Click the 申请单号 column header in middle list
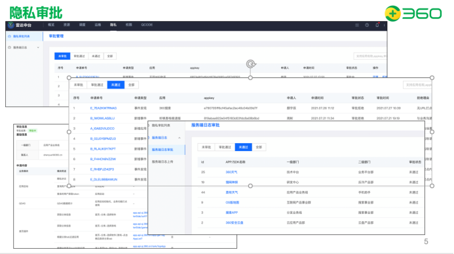Image resolution: width=454 pixels, height=254 pixels. 96,98
